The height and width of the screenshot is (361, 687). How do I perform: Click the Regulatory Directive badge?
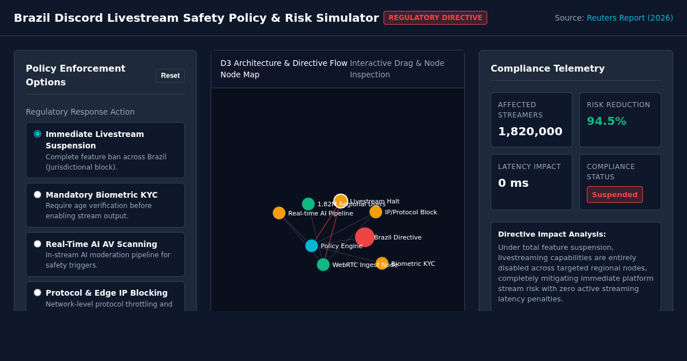435,18
